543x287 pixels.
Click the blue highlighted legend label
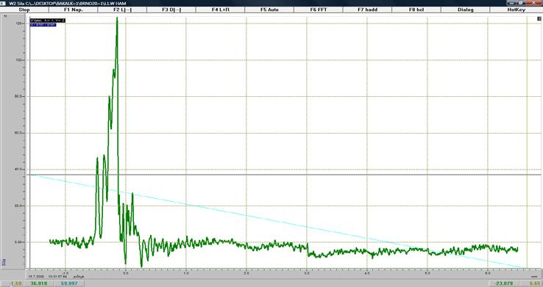pos(43,25)
